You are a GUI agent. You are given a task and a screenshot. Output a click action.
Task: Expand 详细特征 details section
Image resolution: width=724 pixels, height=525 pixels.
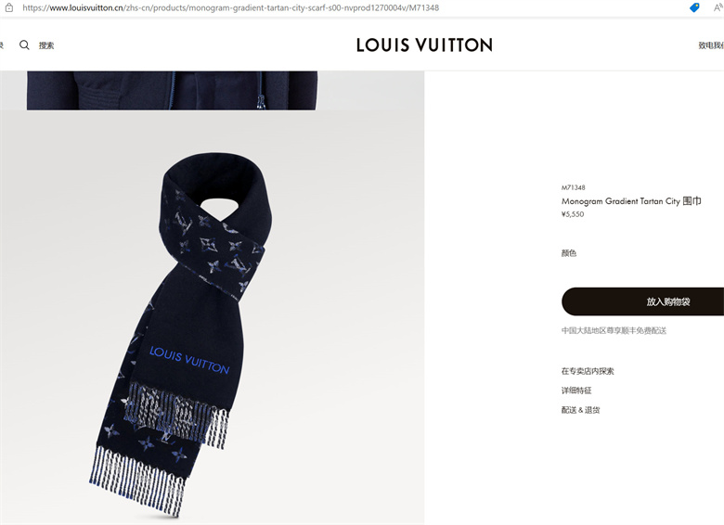pyautogui.click(x=576, y=391)
